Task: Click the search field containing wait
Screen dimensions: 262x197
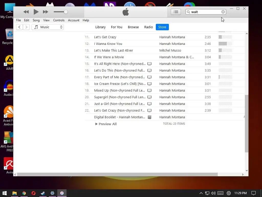Action: point(206,12)
